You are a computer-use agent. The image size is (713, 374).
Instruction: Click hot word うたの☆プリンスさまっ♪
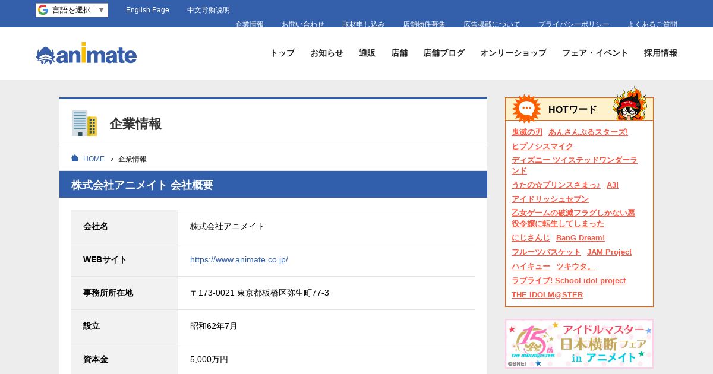[x=556, y=185]
